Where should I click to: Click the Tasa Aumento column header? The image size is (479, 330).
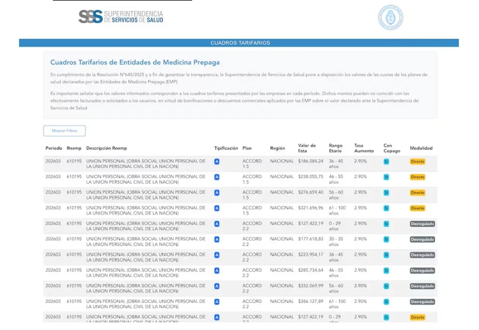(x=364, y=148)
